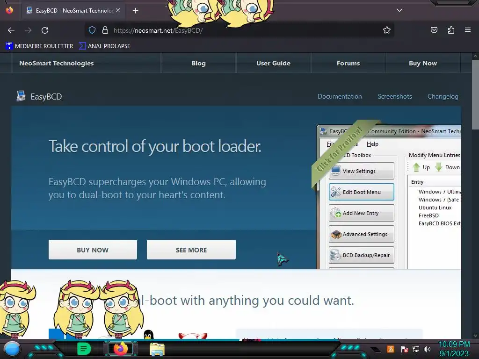Click the green Down arrow icon
This screenshot has height=359, width=479.
439,167
